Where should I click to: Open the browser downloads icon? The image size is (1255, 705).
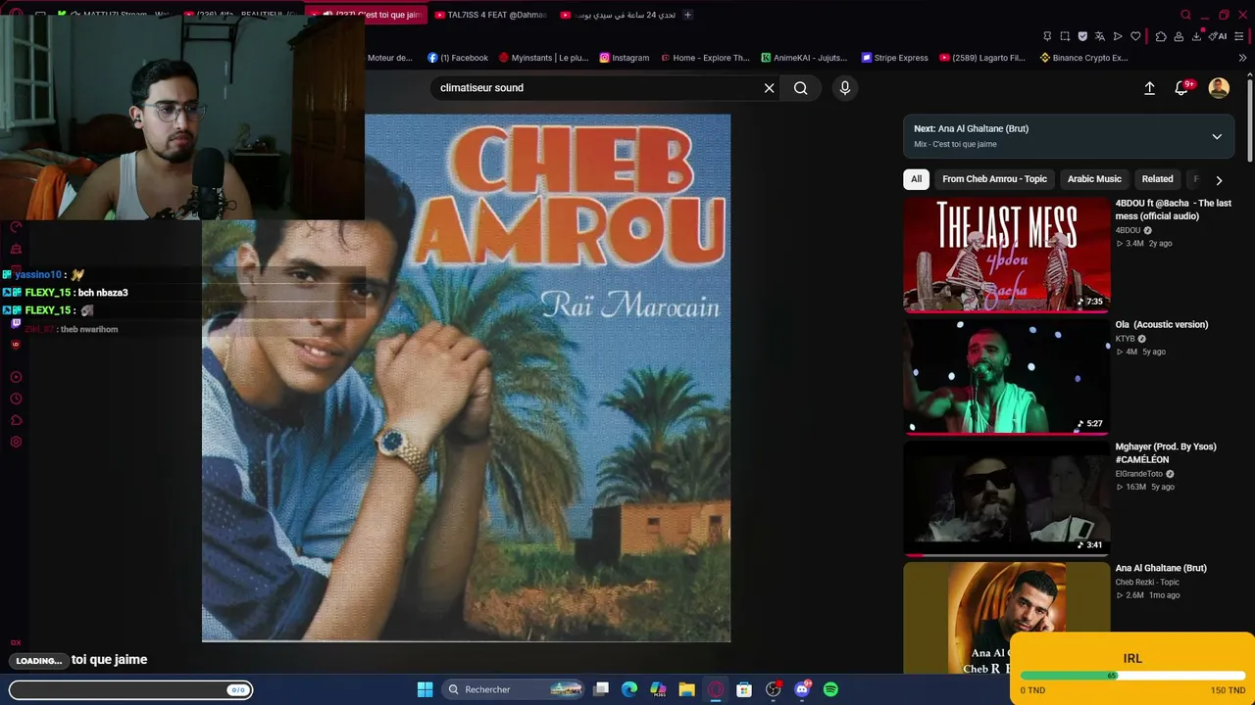coord(1196,36)
